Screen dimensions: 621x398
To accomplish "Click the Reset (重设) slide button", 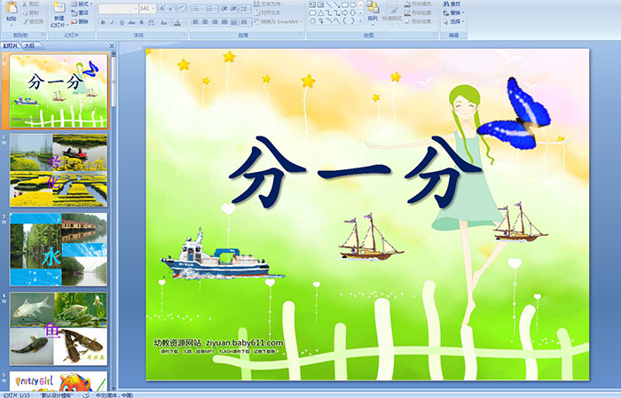I will pyautogui.click(x=81, y=12).
